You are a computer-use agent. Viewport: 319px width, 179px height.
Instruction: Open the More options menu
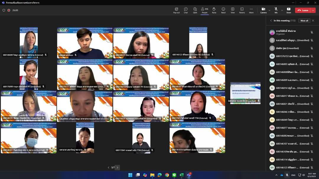point(251,10)
